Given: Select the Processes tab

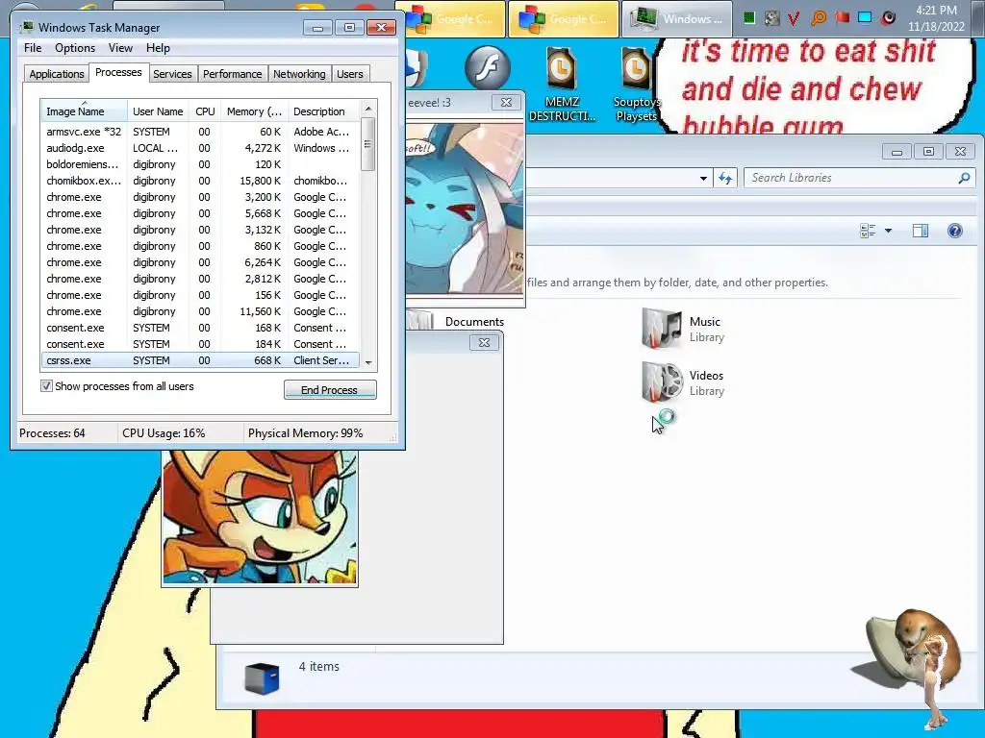Looking at the screenshot, I should (118, 72).
